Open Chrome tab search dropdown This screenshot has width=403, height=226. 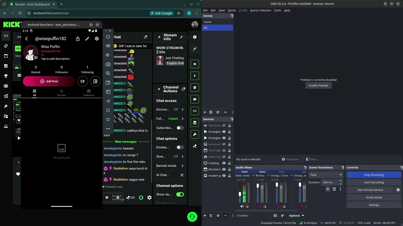(4, 4)
